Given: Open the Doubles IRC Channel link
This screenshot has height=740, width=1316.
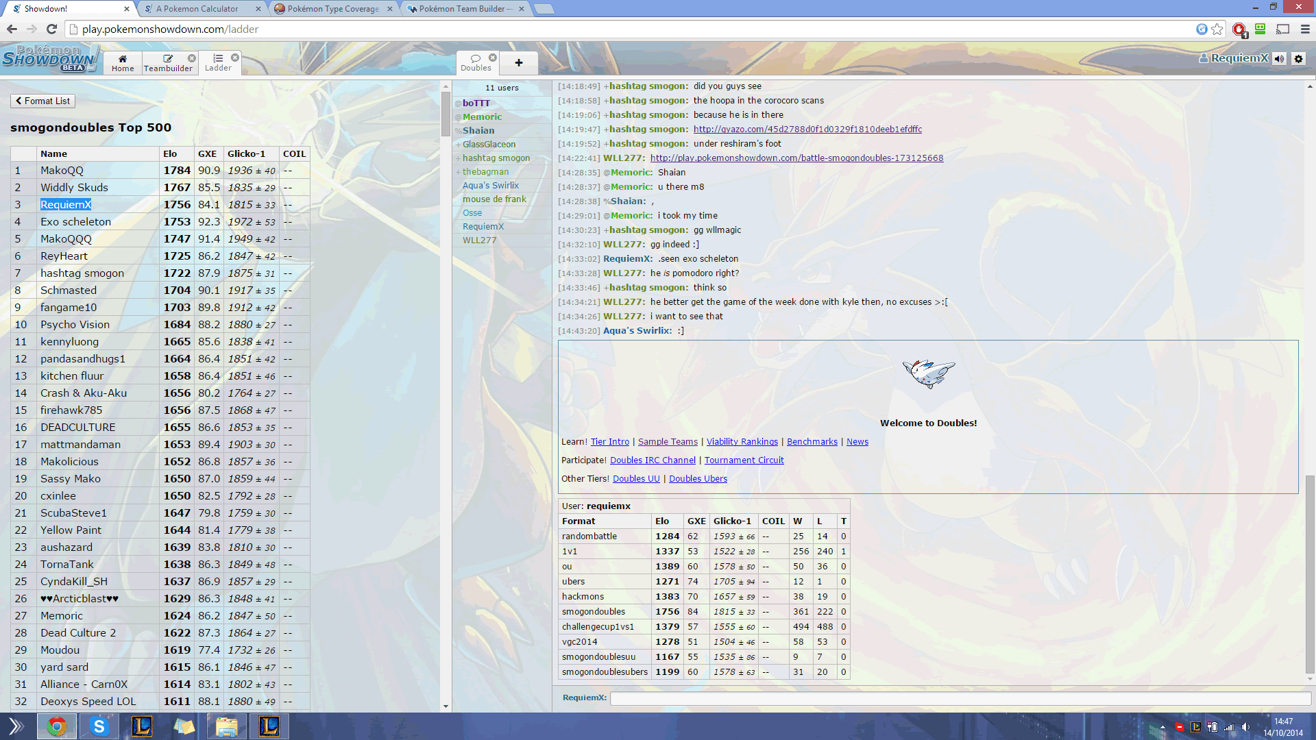Looking at the screenshot, I should click(653, 460).
